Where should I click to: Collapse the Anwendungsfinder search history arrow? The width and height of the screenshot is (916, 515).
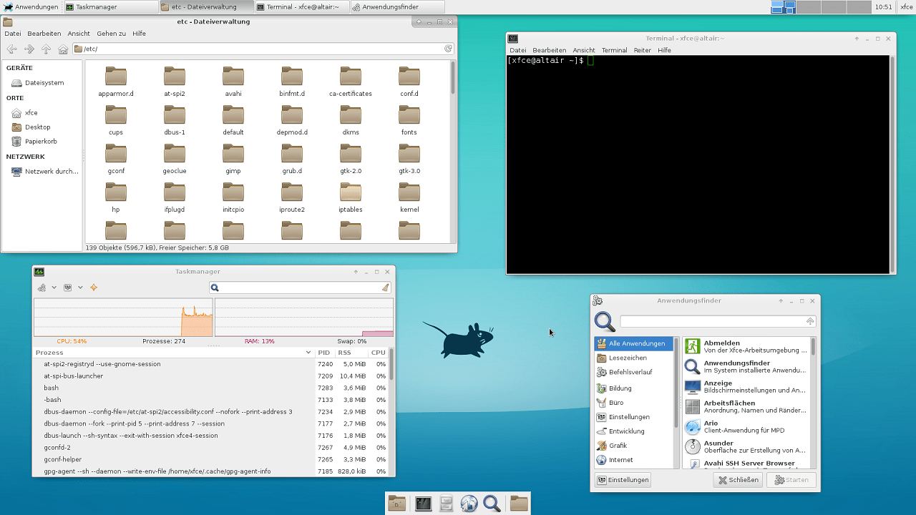(x=810, y=321)
